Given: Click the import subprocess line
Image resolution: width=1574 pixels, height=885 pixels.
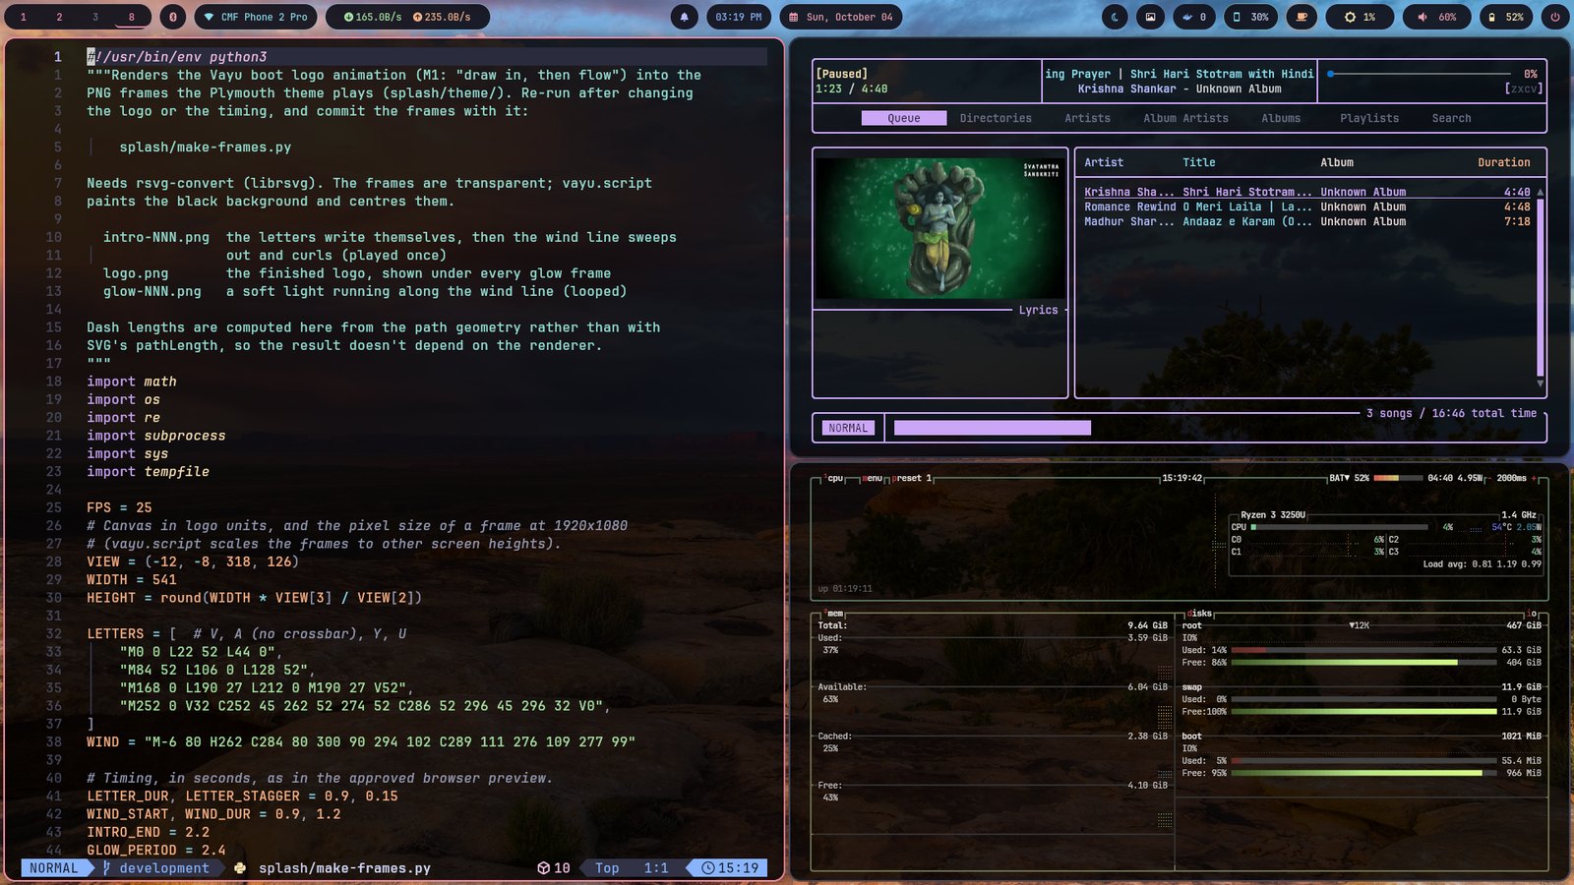Looking at the screenshot, I should click(x=155, y=436).
